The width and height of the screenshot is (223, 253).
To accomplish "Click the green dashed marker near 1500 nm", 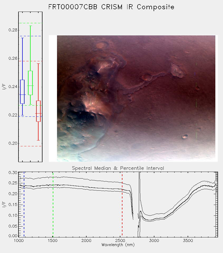I will [x=53, y=204].
